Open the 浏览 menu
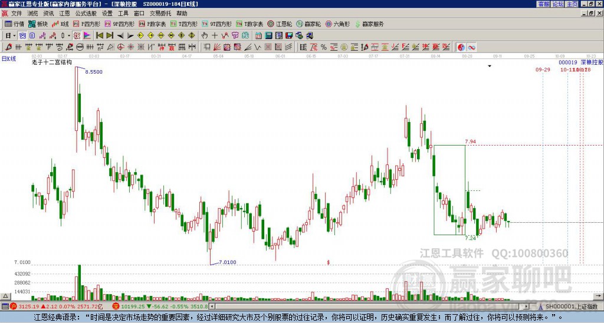The image size is (604, 323). (32, 14)
